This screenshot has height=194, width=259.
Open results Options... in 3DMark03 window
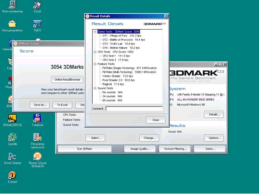(x=214, y=138)
